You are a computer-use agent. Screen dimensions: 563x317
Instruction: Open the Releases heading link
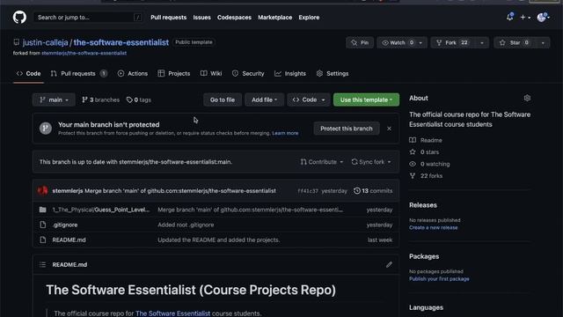click(423, 205)
